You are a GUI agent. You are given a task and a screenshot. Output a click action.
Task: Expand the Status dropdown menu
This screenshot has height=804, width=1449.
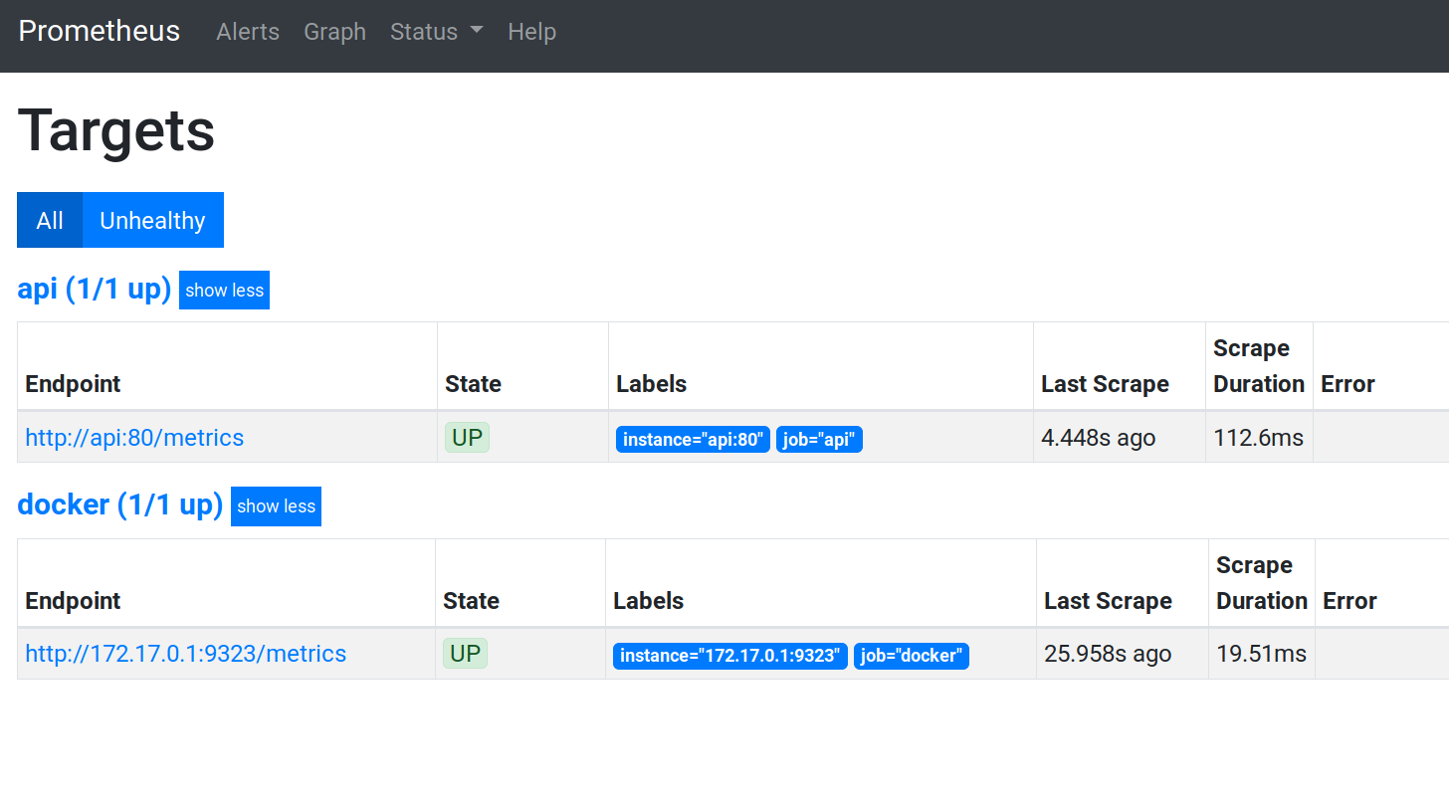point(436,32)
